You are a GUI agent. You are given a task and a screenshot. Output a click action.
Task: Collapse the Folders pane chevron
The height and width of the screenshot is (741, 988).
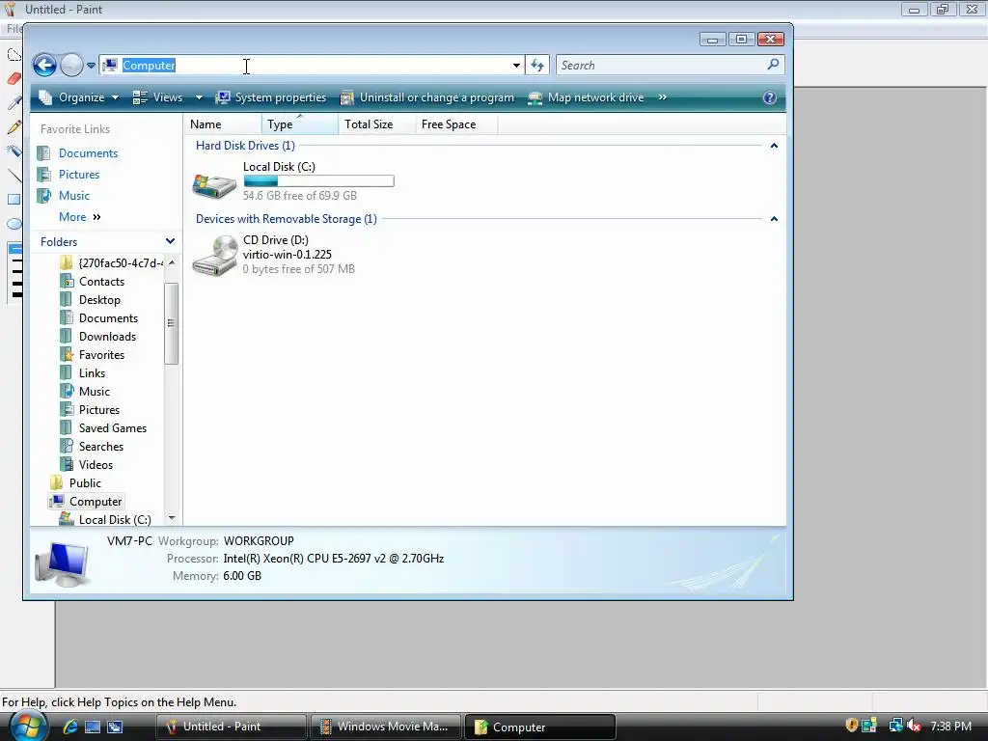(x=170, y=241)
